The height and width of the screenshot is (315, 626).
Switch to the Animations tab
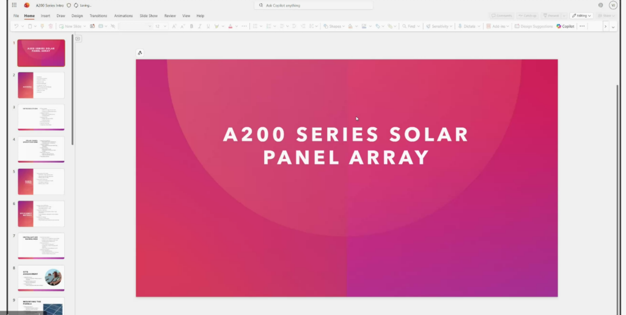123,15
